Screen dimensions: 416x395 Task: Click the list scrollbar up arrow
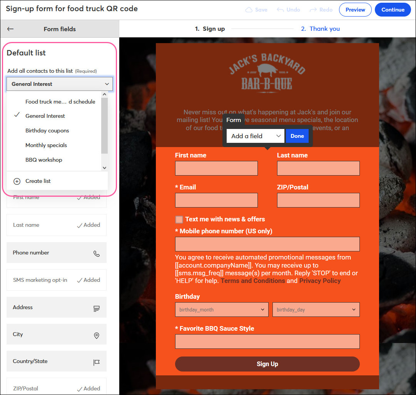click(105, 94)
